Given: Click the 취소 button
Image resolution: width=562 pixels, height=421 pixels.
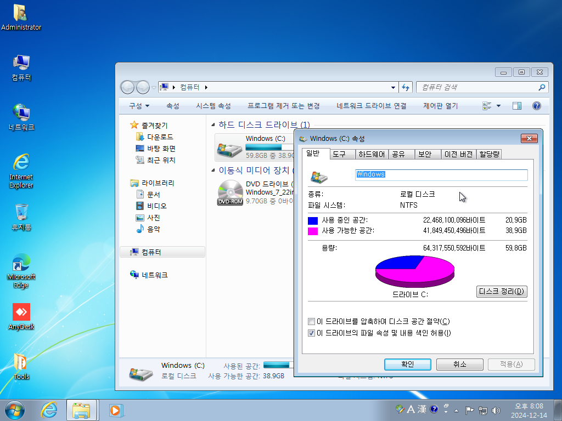Looking at the screenshot, I should coord(459,365).
